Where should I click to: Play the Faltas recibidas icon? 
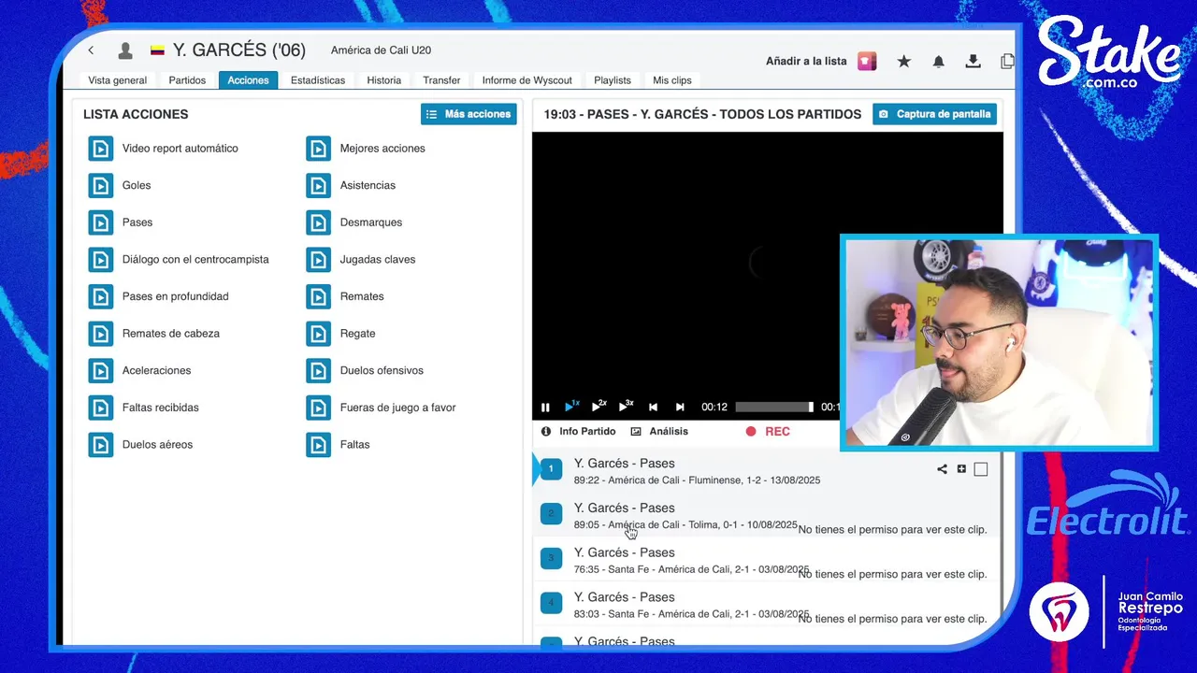pyautogui.click(x=101, y=408)
